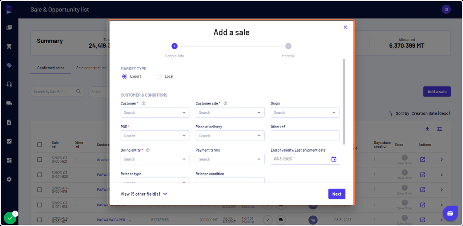Open the chat support widget
463x226 pixels.
pos(450,213)
